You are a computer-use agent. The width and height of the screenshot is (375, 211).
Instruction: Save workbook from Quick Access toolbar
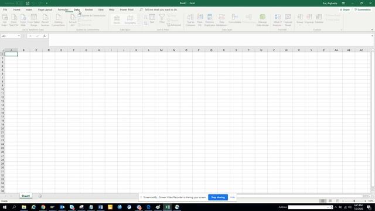pos(28,3)
